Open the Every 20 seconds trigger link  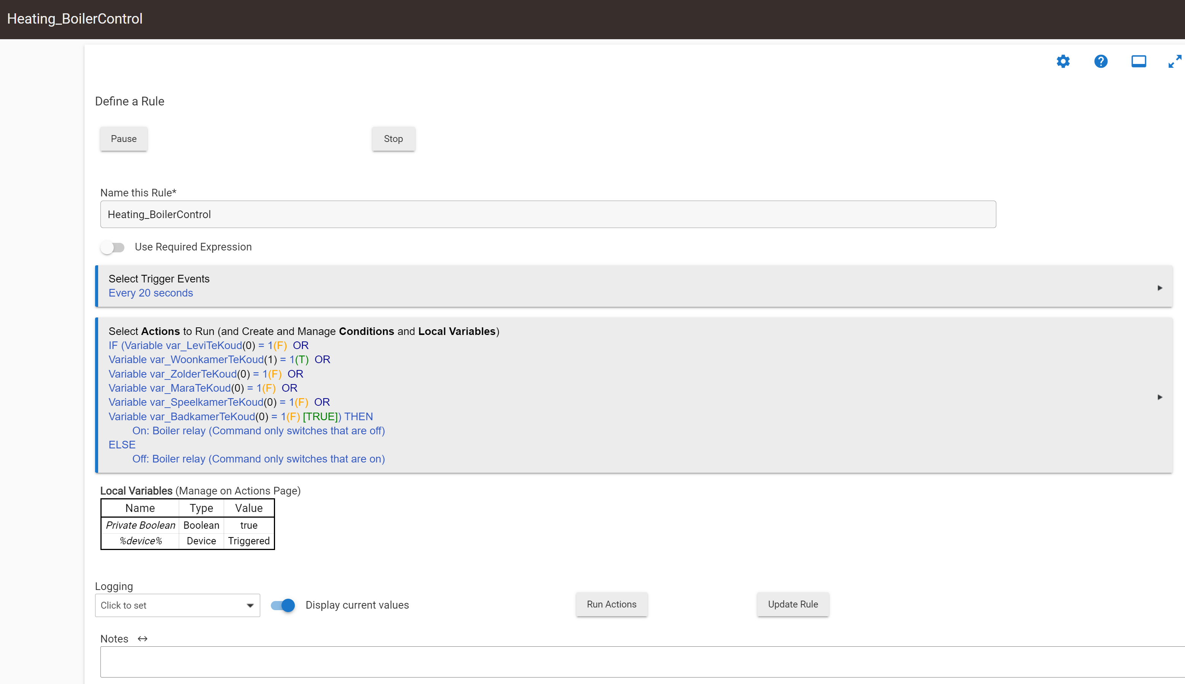(151, 293)
